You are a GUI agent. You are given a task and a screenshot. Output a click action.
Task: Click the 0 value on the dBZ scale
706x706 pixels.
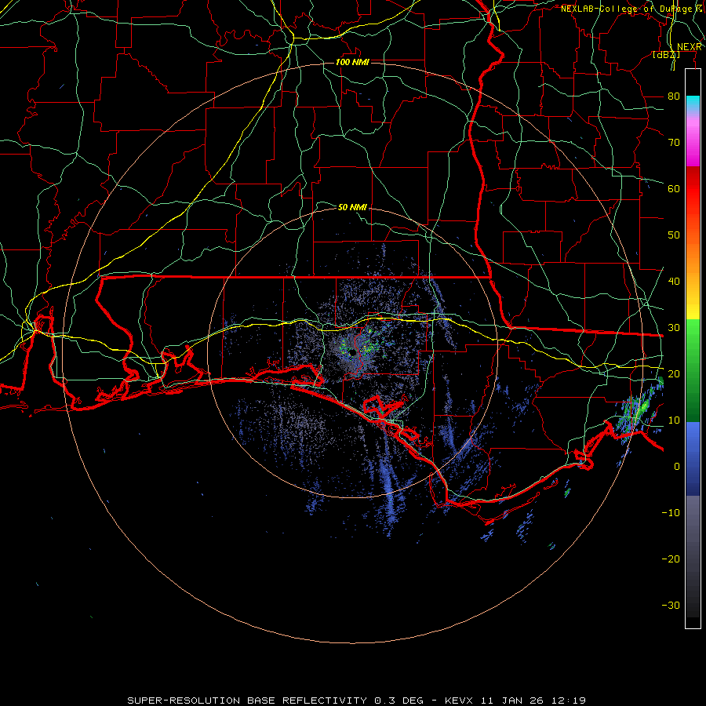click(677, 467)
